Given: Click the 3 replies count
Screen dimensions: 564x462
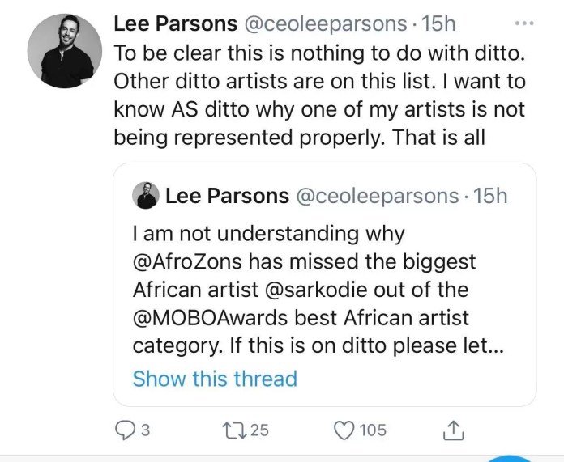Looking at the screenshot, I should tap(144, 430).
